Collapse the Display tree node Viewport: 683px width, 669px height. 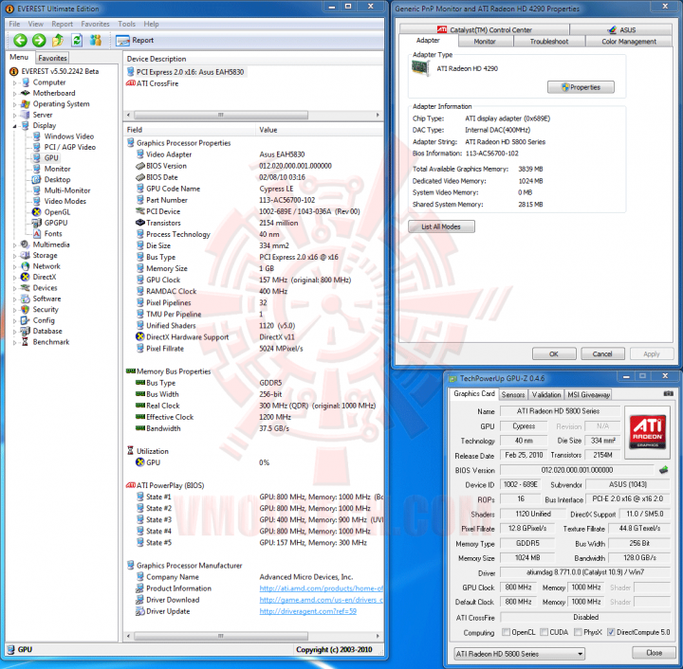coord(15,126)
